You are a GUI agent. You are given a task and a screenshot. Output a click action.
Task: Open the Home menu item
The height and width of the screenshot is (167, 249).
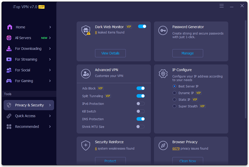click(29, 27)
